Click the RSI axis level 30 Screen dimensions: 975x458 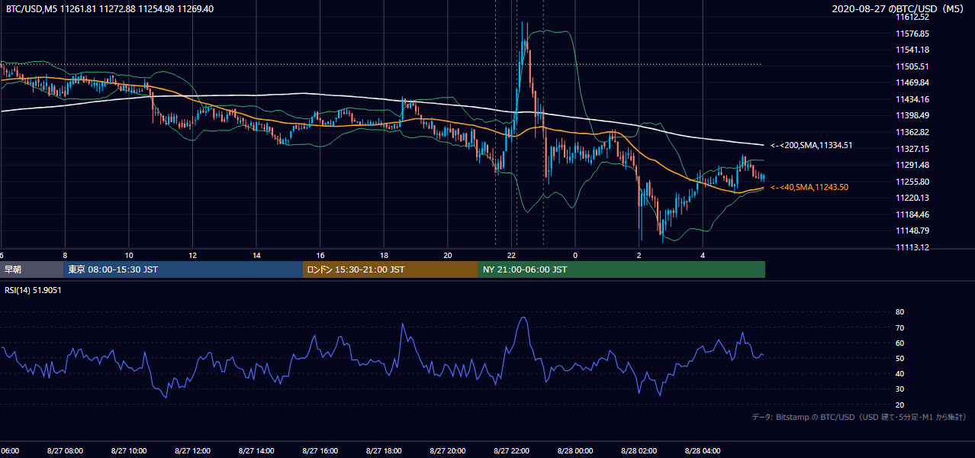click(900, 389)
